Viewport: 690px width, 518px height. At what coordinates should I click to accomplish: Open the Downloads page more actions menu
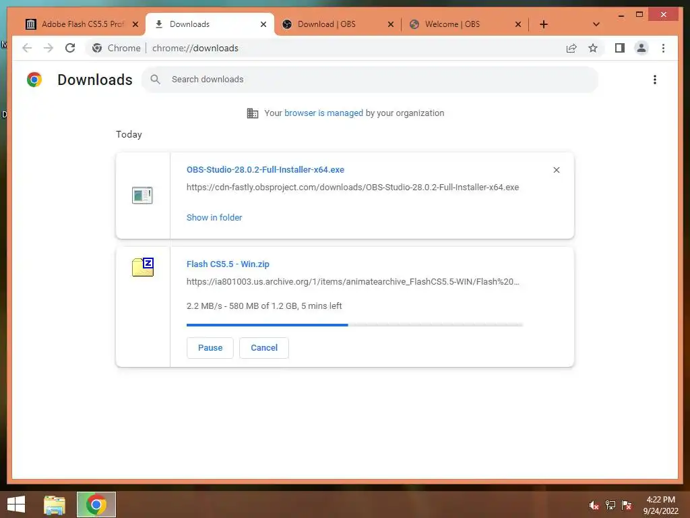coord(655,80)
